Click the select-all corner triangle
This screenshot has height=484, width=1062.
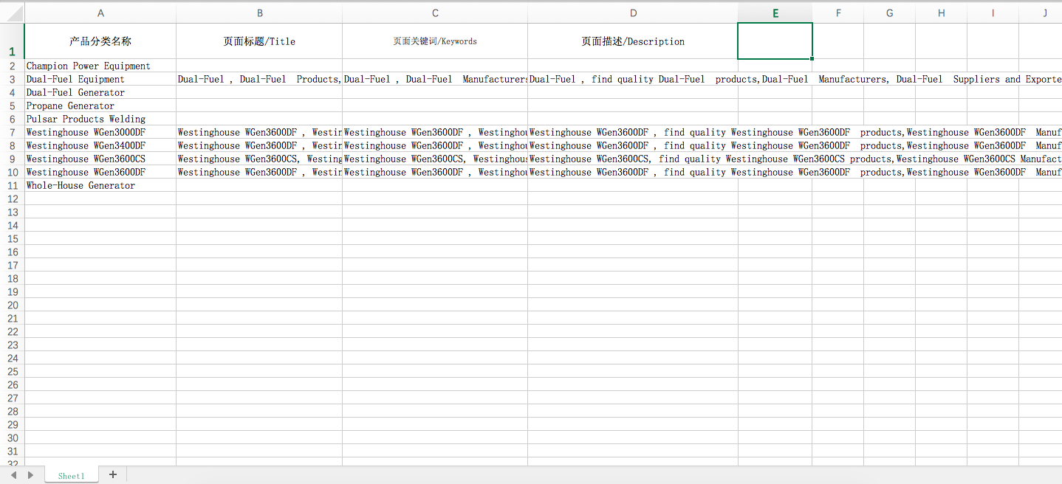point(13,13)
